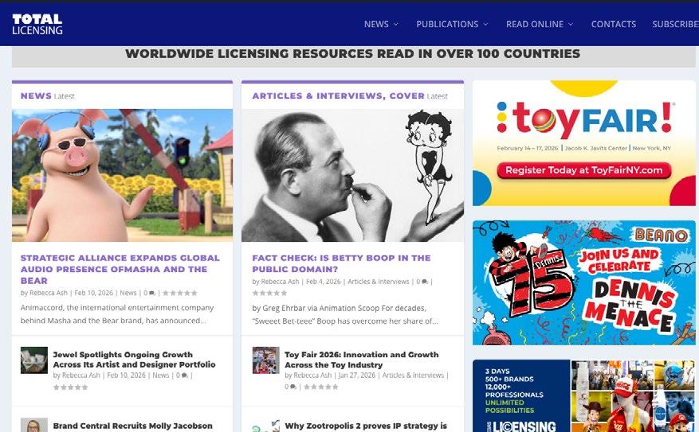
Task: Click the Betty Boop article comment icon
Action: (425, 282)
